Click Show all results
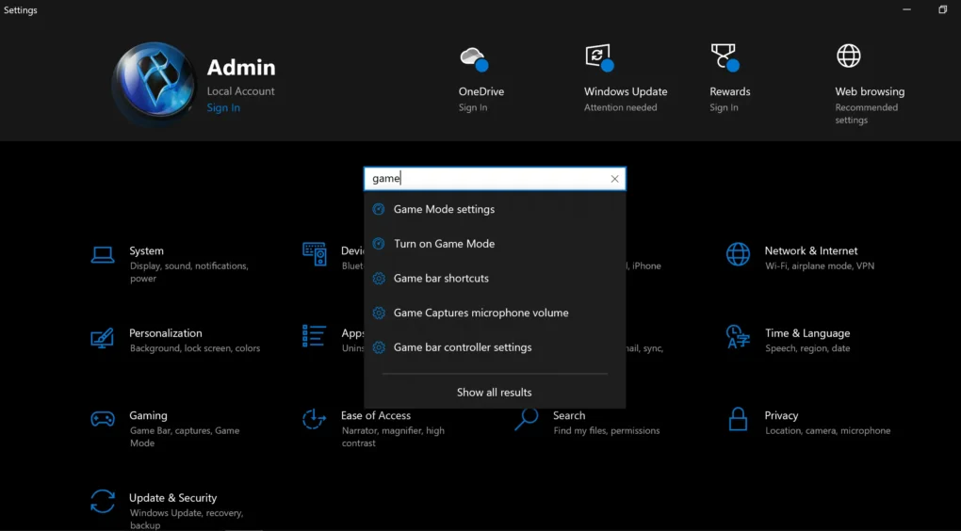Image resolution: width=961 pixels, height=531 pixels. 494,392
